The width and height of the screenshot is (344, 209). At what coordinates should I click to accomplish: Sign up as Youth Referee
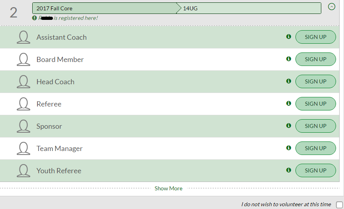pyautogui.click(x=315, y=170)
